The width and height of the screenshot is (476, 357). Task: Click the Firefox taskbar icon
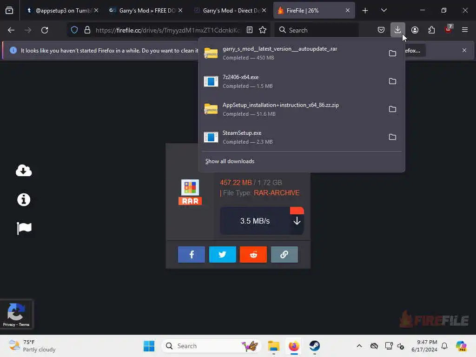pyautogui.click(x=294, y=346)
